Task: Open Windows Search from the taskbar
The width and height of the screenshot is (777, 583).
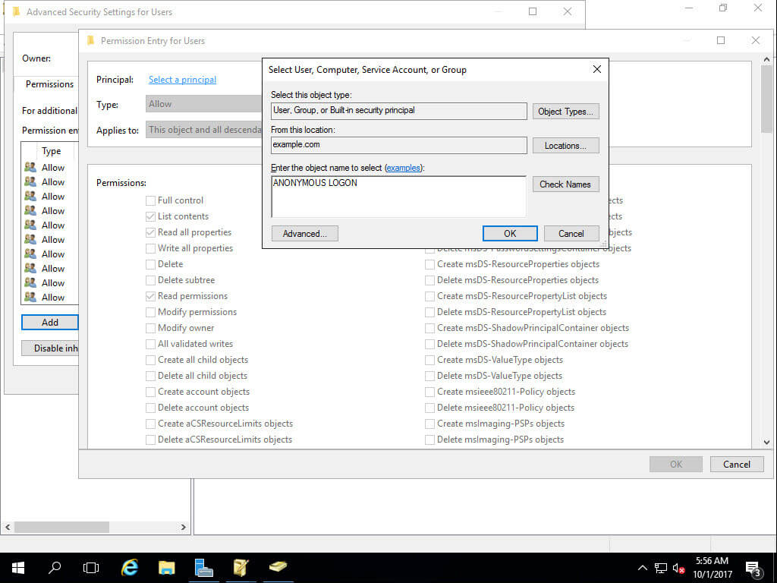Action: click(53, 567)
